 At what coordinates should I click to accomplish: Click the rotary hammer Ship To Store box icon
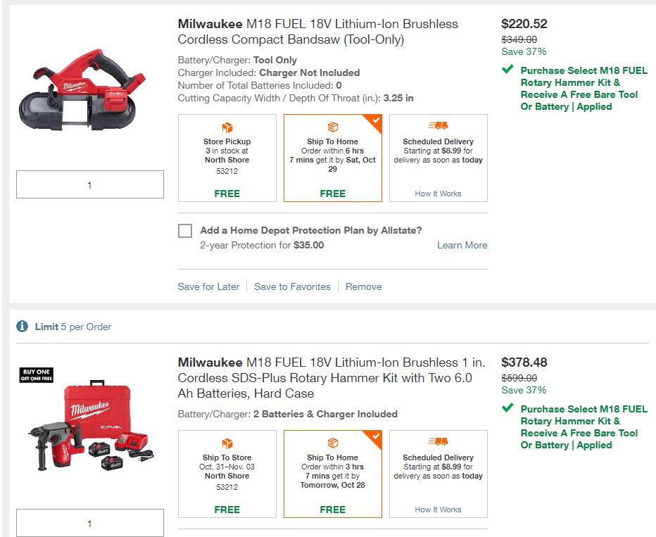click(227, 443)
